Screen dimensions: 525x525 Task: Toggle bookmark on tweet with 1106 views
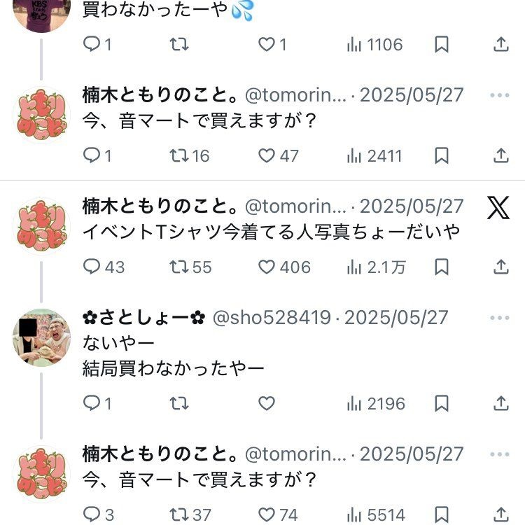pyautogui.click(x=442, y=45)
